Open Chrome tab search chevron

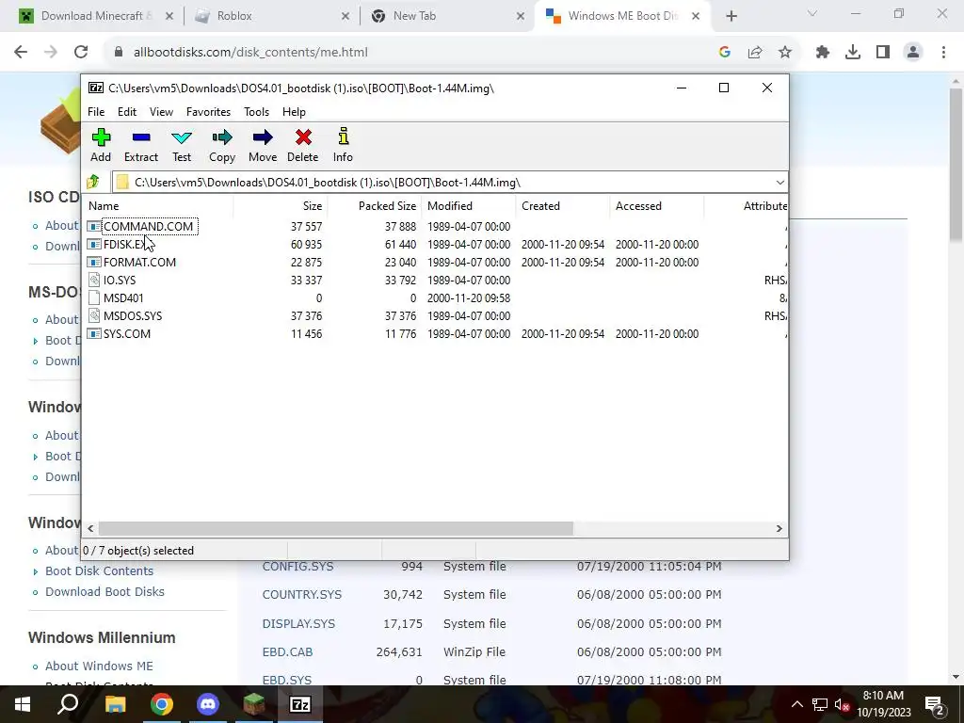click(x=812, y=13)
